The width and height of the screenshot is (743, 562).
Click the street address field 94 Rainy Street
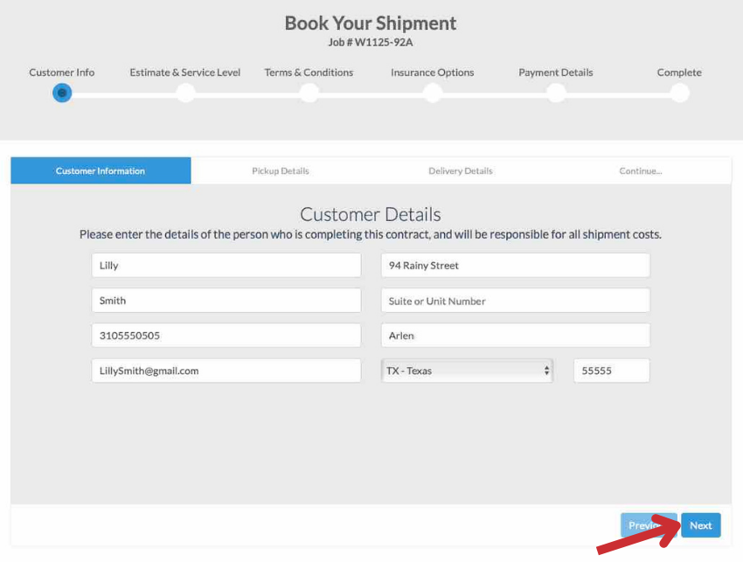tap(515, 266)
